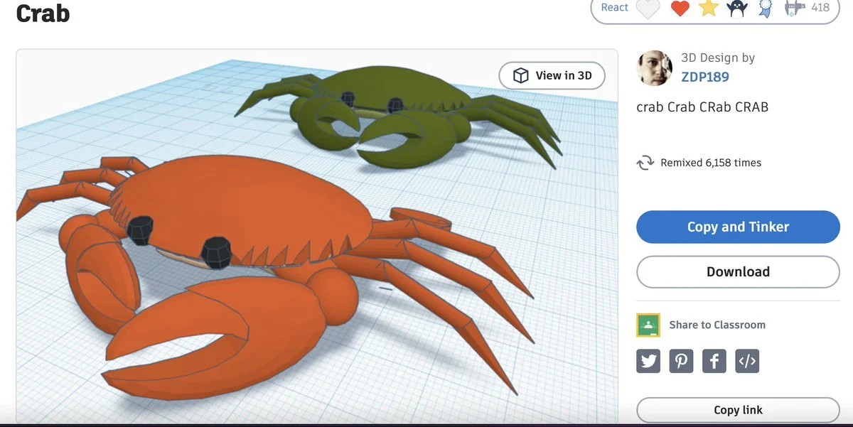
Task: Visit the ZDP189 designer profile link
Action: 705,77
